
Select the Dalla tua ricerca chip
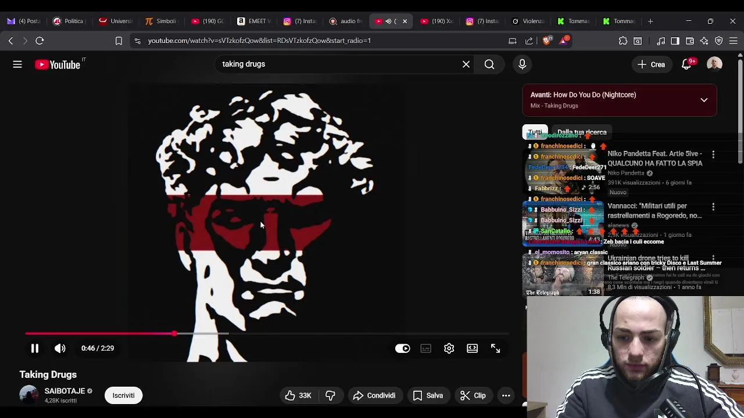[x=582, y=132]
